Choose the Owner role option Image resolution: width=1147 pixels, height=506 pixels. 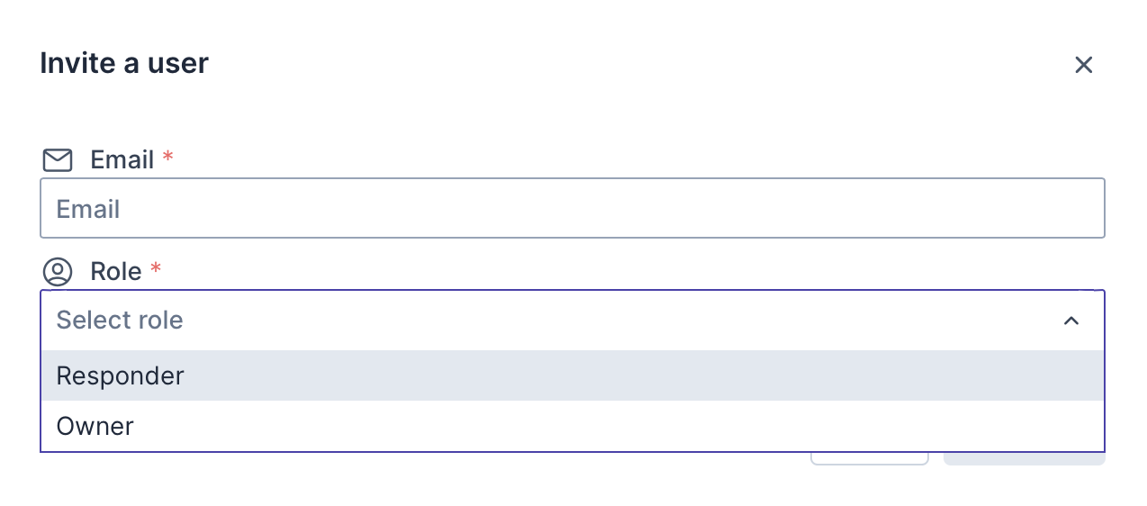pos(95,426)
